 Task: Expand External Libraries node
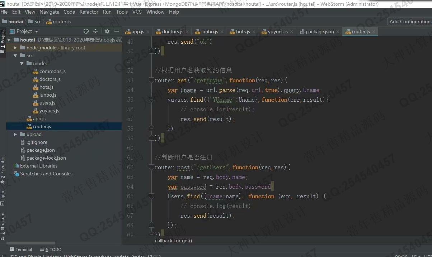click(x=35, y=166)
